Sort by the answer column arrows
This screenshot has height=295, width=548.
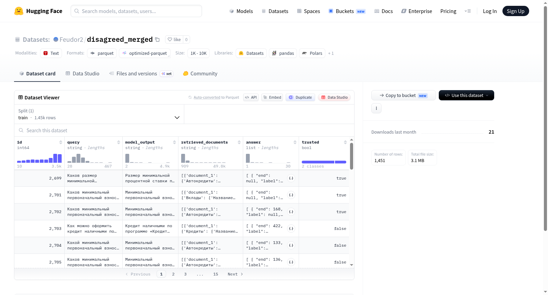coord(295,142)
